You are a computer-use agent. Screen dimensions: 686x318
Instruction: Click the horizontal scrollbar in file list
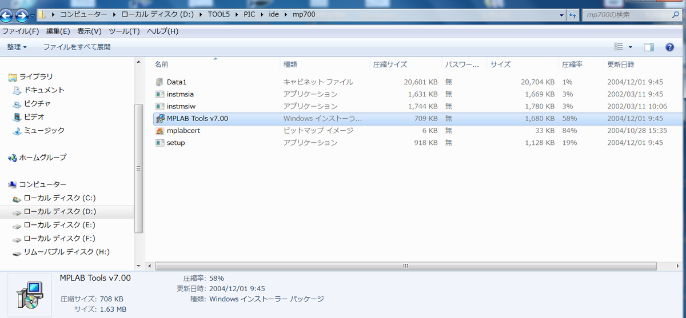(405, 266)
